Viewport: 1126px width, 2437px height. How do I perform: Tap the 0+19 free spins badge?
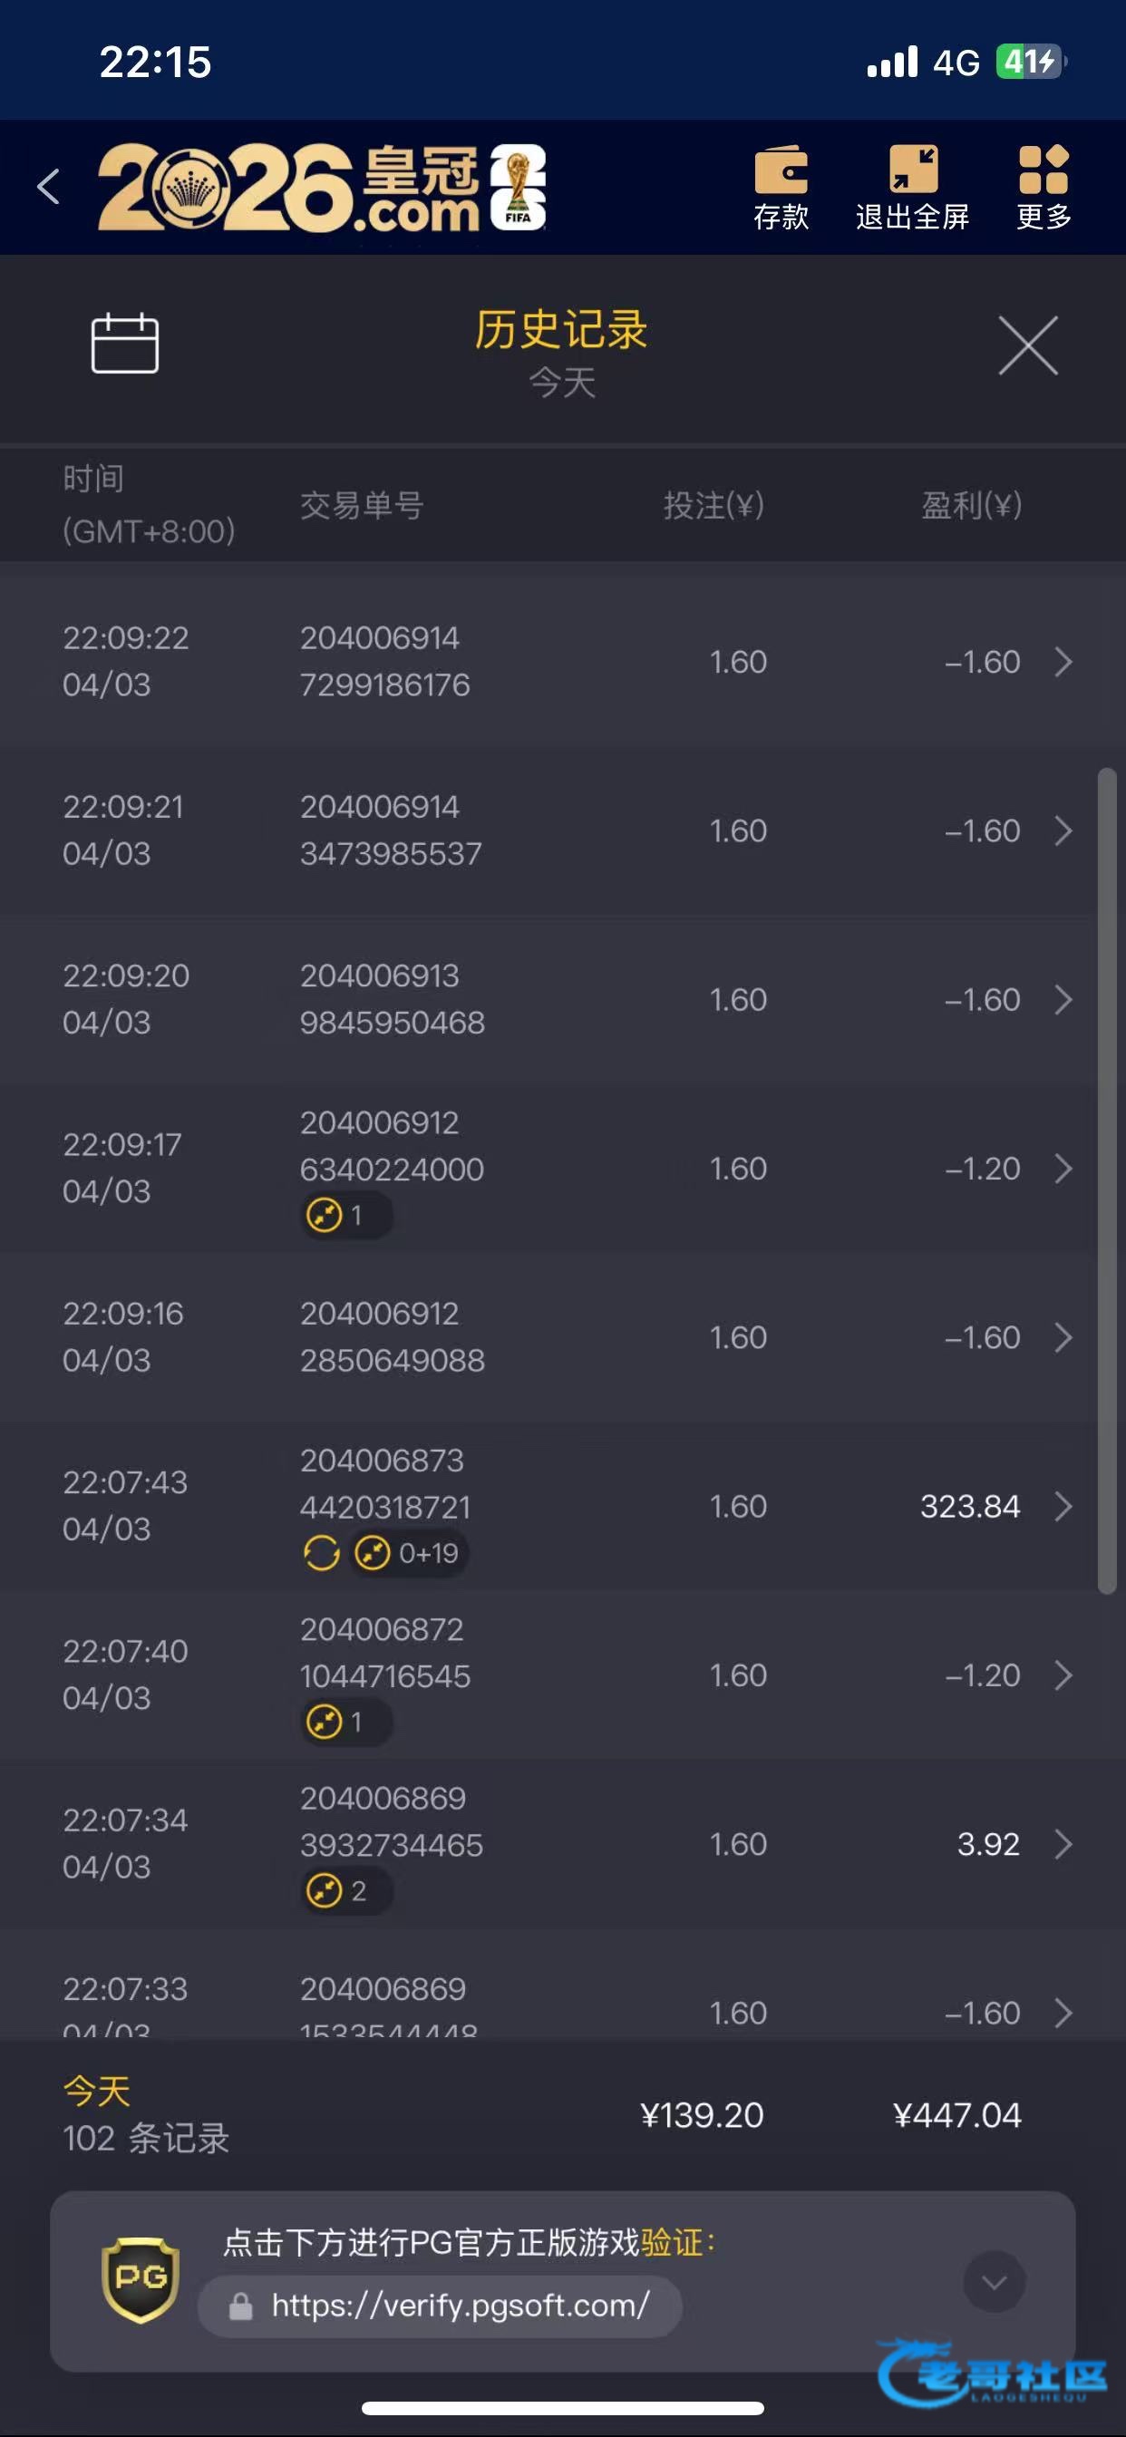pyautogui.click(x=408, y=1553)
